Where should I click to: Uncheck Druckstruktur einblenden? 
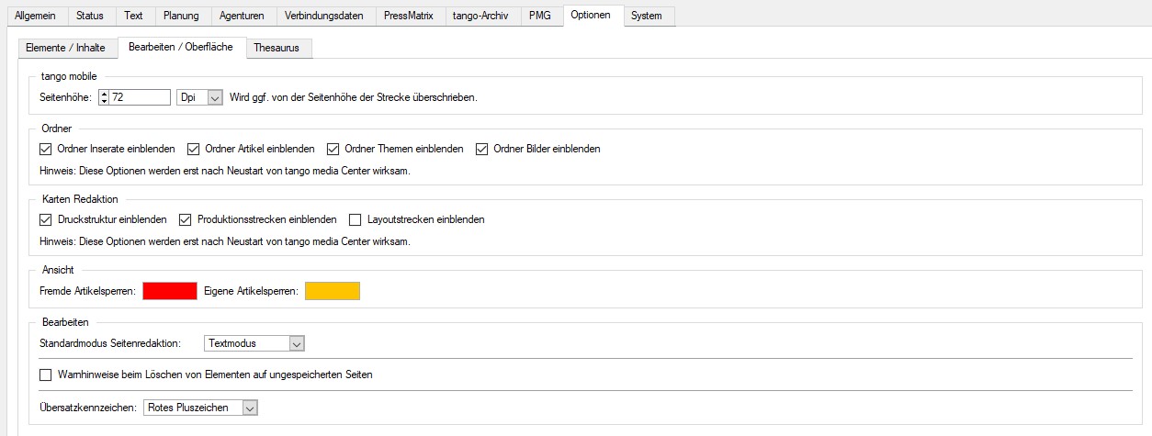click(46, 219)
